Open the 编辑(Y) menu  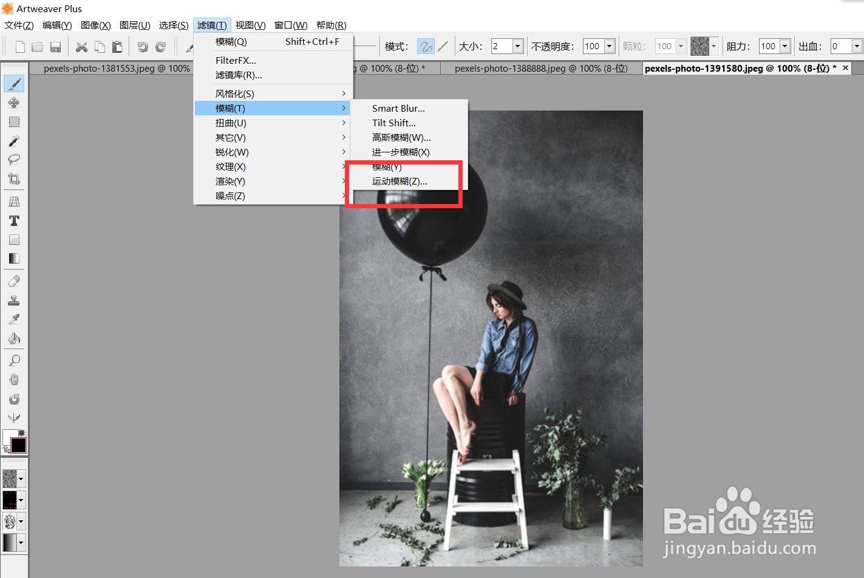(57, 25)
